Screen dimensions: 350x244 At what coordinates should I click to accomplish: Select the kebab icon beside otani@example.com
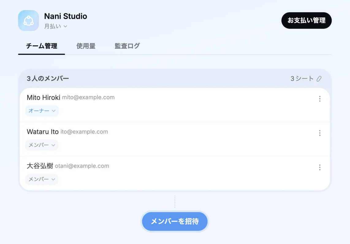pyautogui.click(x=320, y=167)
